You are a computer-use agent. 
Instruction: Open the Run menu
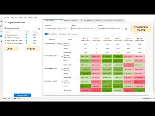16,18
